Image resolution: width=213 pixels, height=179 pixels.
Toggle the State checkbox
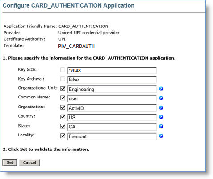[63, 127]
